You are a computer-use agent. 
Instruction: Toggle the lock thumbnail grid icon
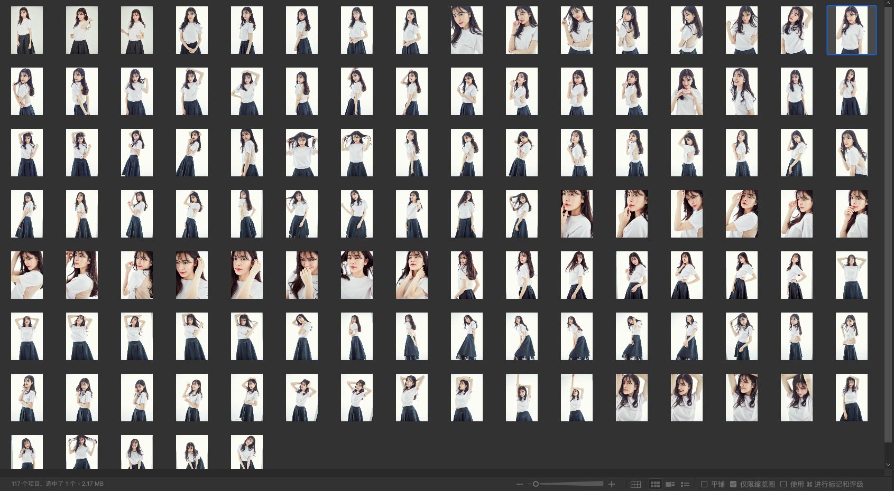635,484
